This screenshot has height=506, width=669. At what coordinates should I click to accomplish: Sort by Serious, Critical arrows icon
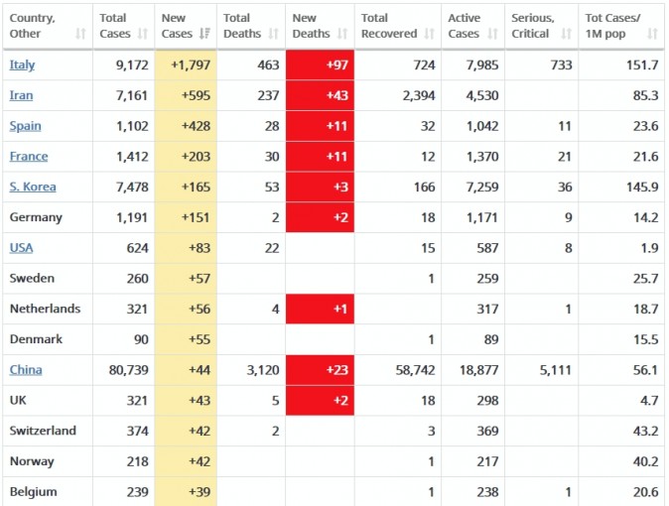coord(566,34)
